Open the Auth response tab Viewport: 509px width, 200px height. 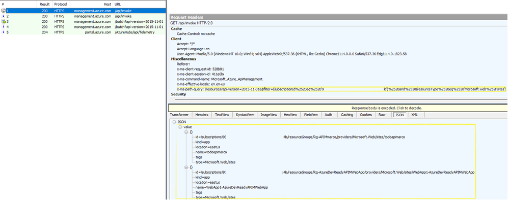point(329,115)
